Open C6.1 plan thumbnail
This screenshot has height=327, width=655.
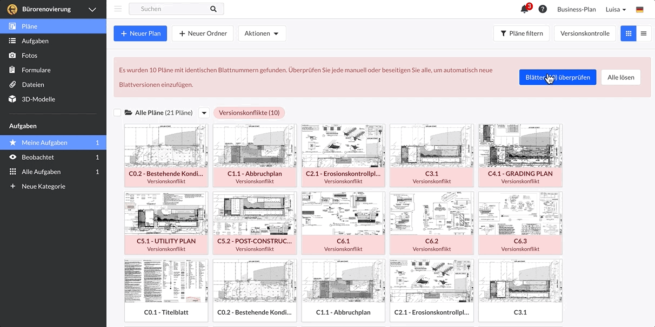pyautogui.click(x=343, y=223)
